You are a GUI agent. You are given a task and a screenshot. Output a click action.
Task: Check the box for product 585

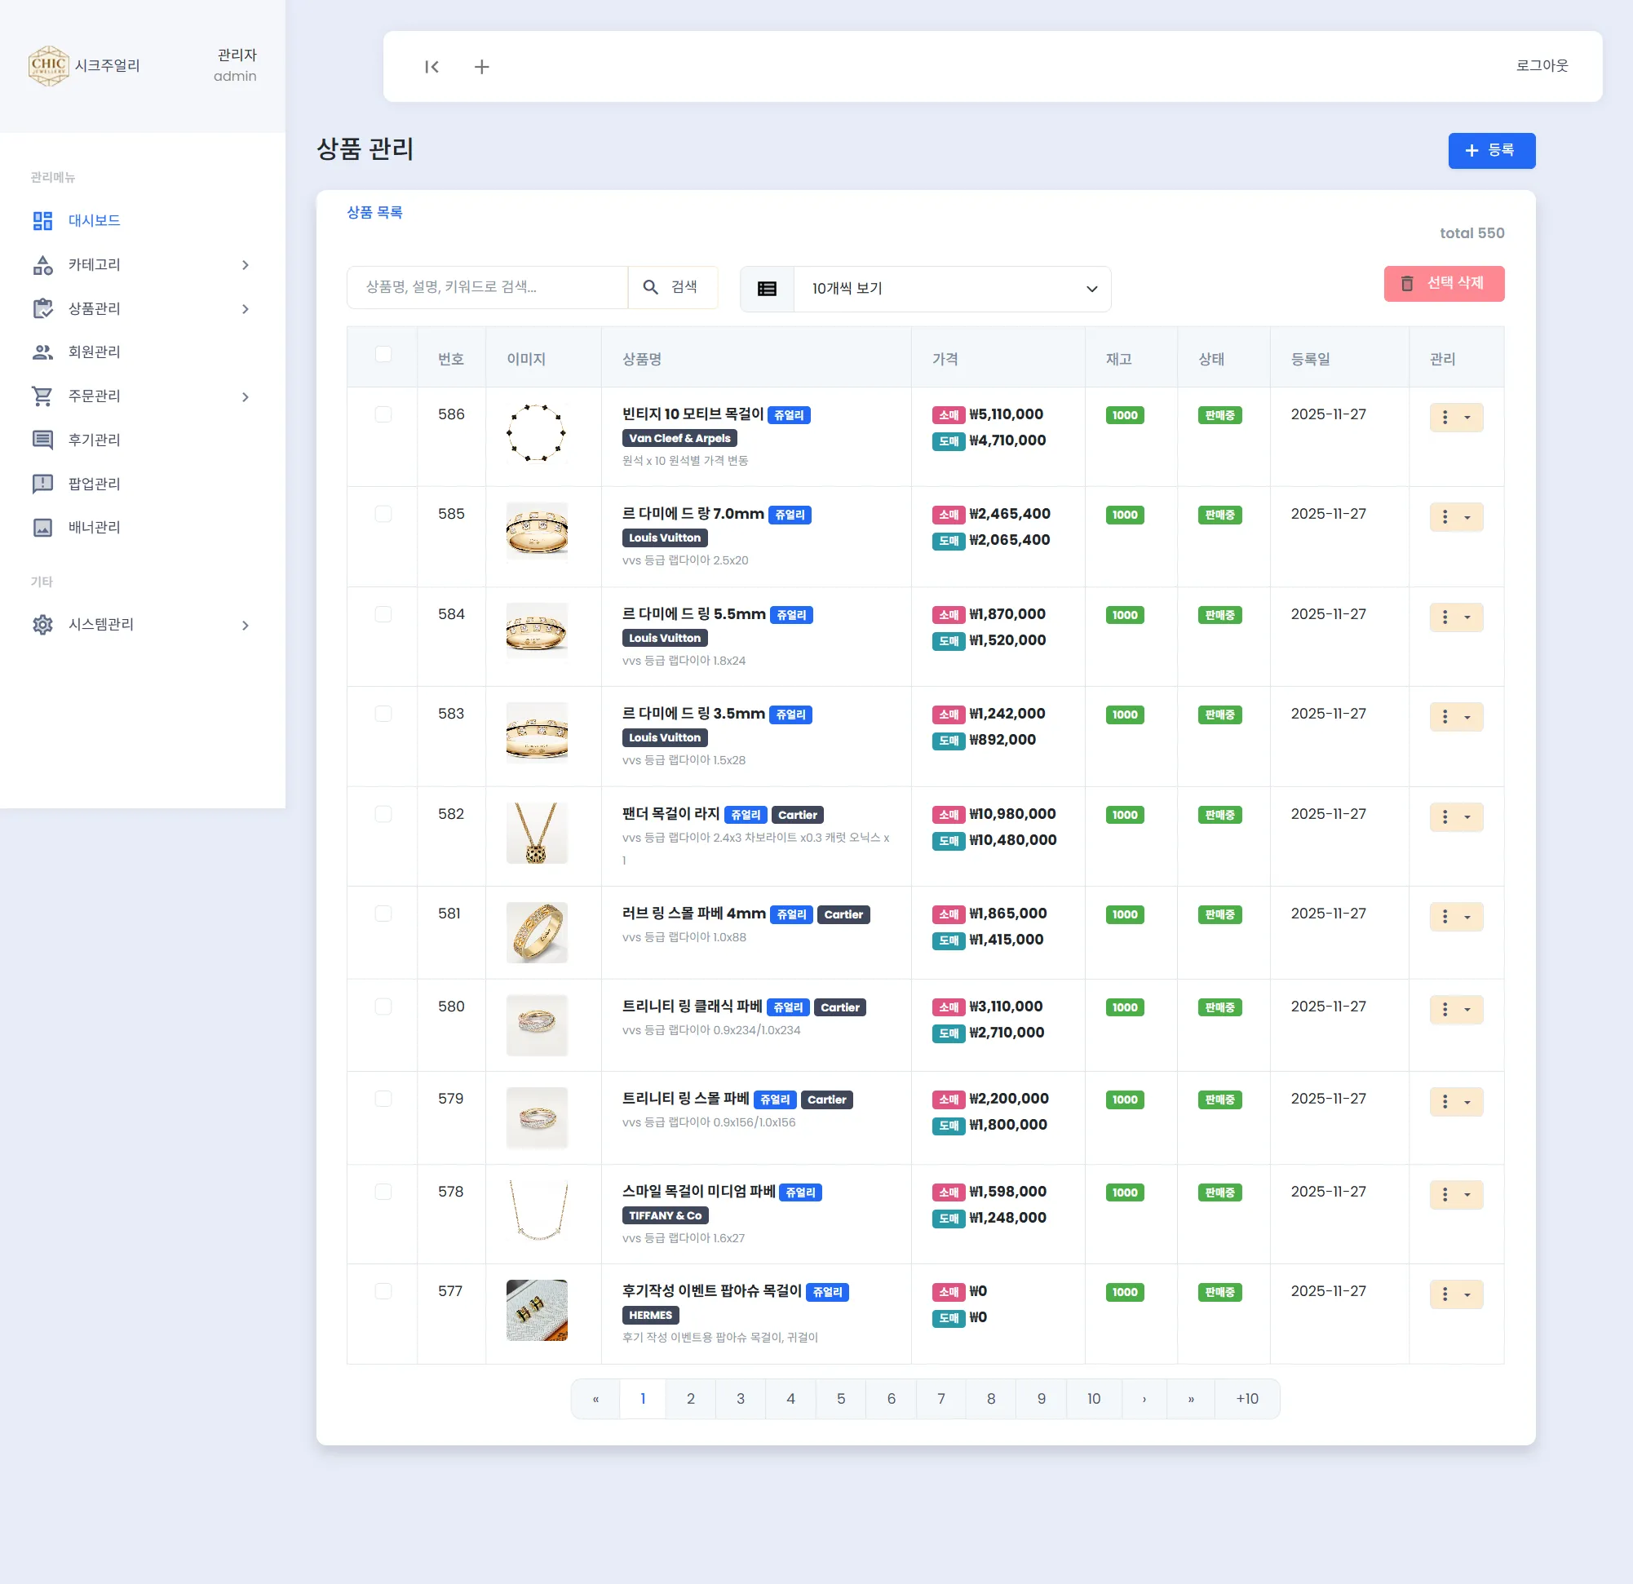[x=383, y=514]
